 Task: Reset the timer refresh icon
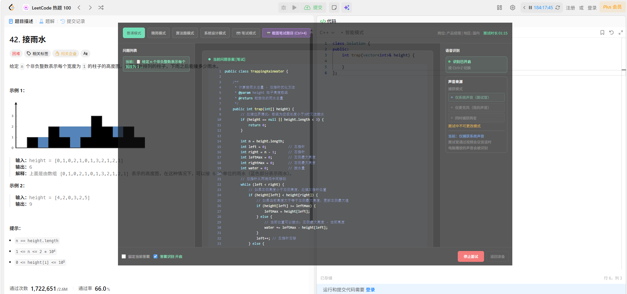558,8
